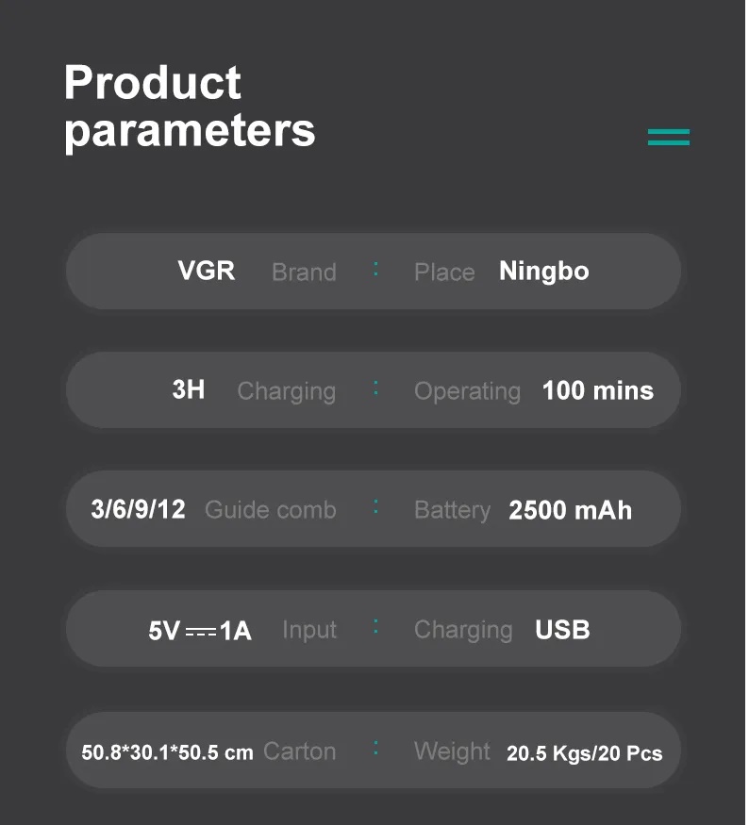
Task: Click the Input label
Action: (x=309, y=630)
